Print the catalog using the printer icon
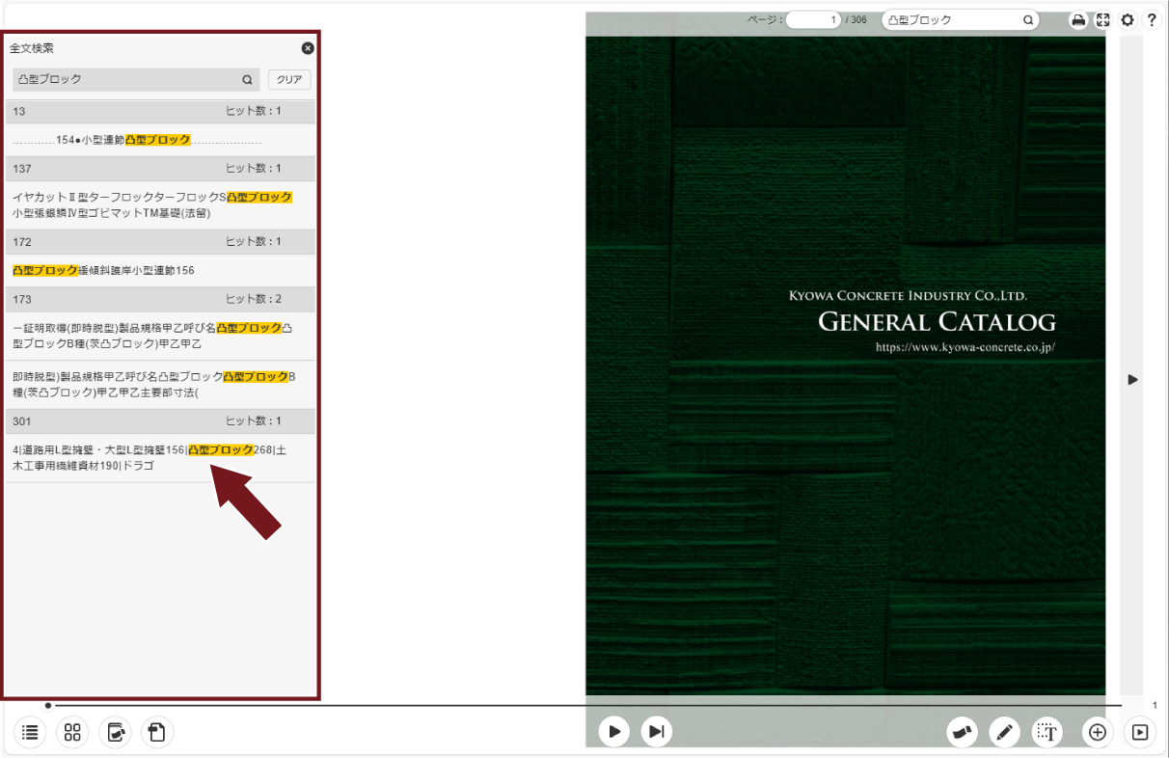The image size is (1169, 758). [1079, 20]
